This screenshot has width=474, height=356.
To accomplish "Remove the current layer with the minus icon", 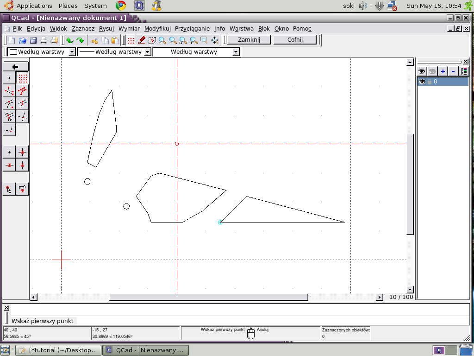I will point(453,71).
